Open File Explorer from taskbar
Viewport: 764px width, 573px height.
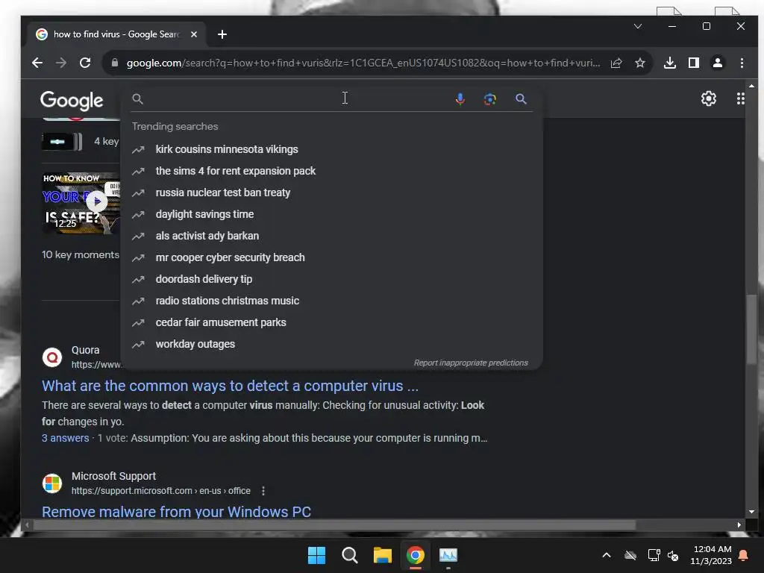383,555
